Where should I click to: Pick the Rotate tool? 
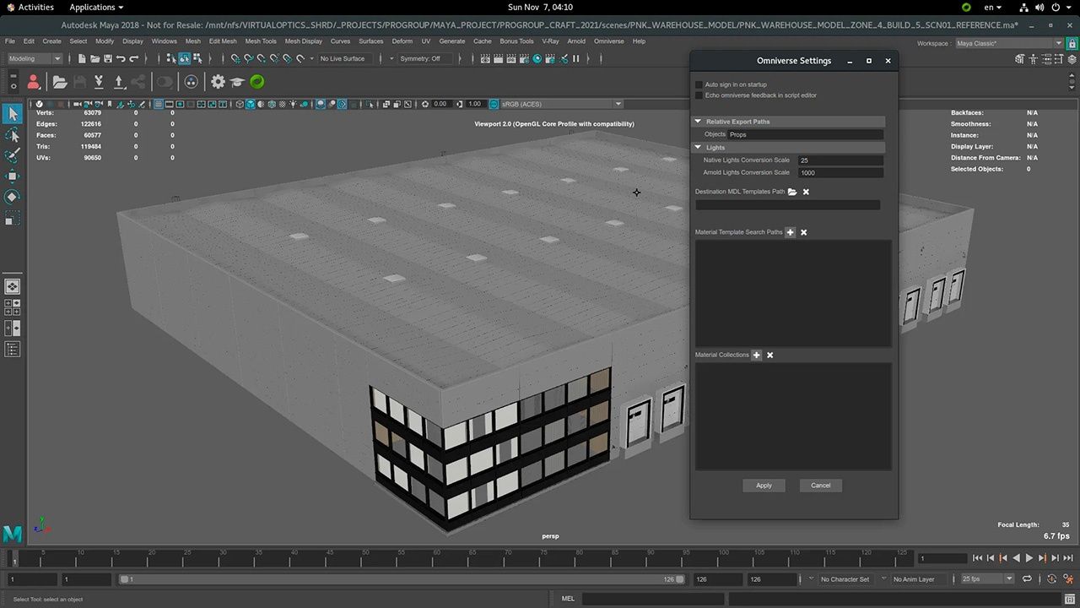13,197
